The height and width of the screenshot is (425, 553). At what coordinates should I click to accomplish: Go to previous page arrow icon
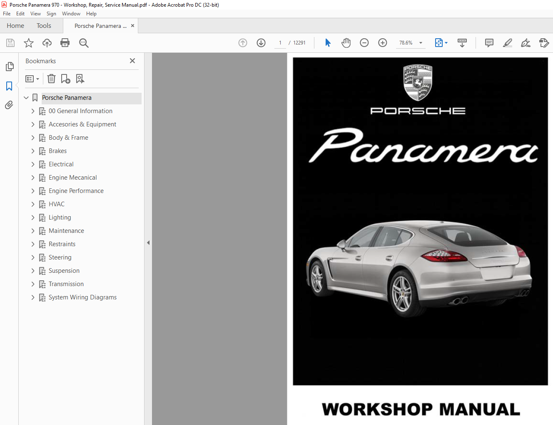coord(243,43)
